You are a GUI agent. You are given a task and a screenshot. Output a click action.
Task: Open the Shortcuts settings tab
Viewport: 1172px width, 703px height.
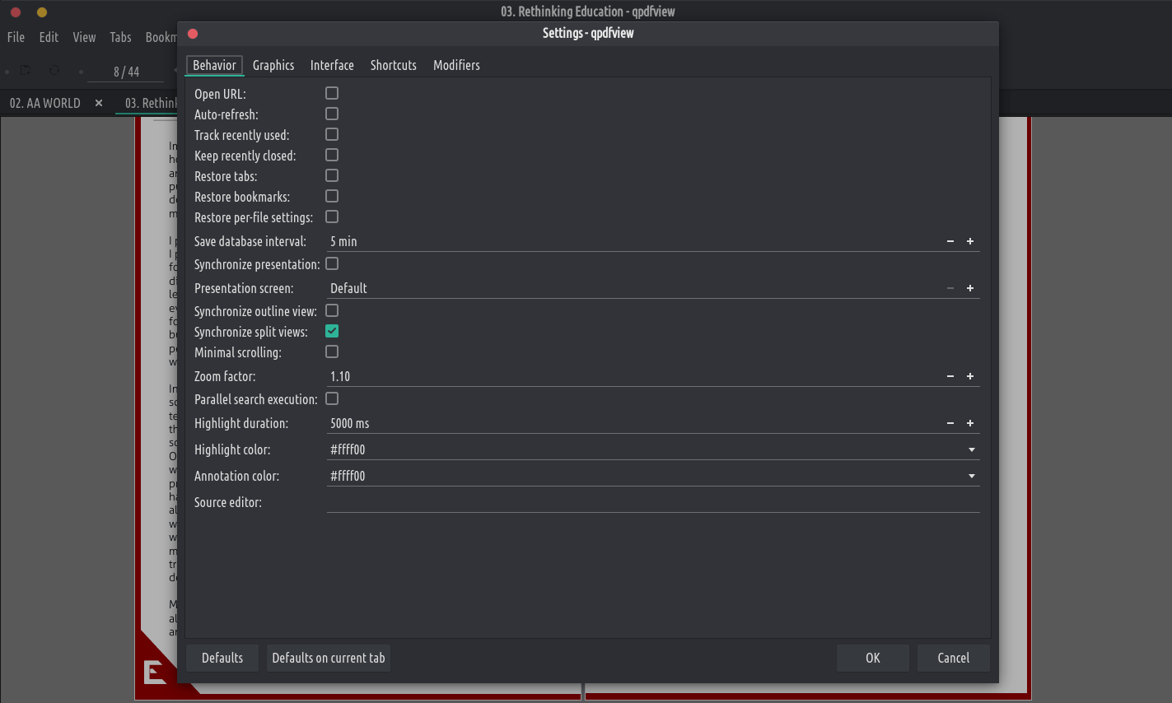click(x=393, y=65)
